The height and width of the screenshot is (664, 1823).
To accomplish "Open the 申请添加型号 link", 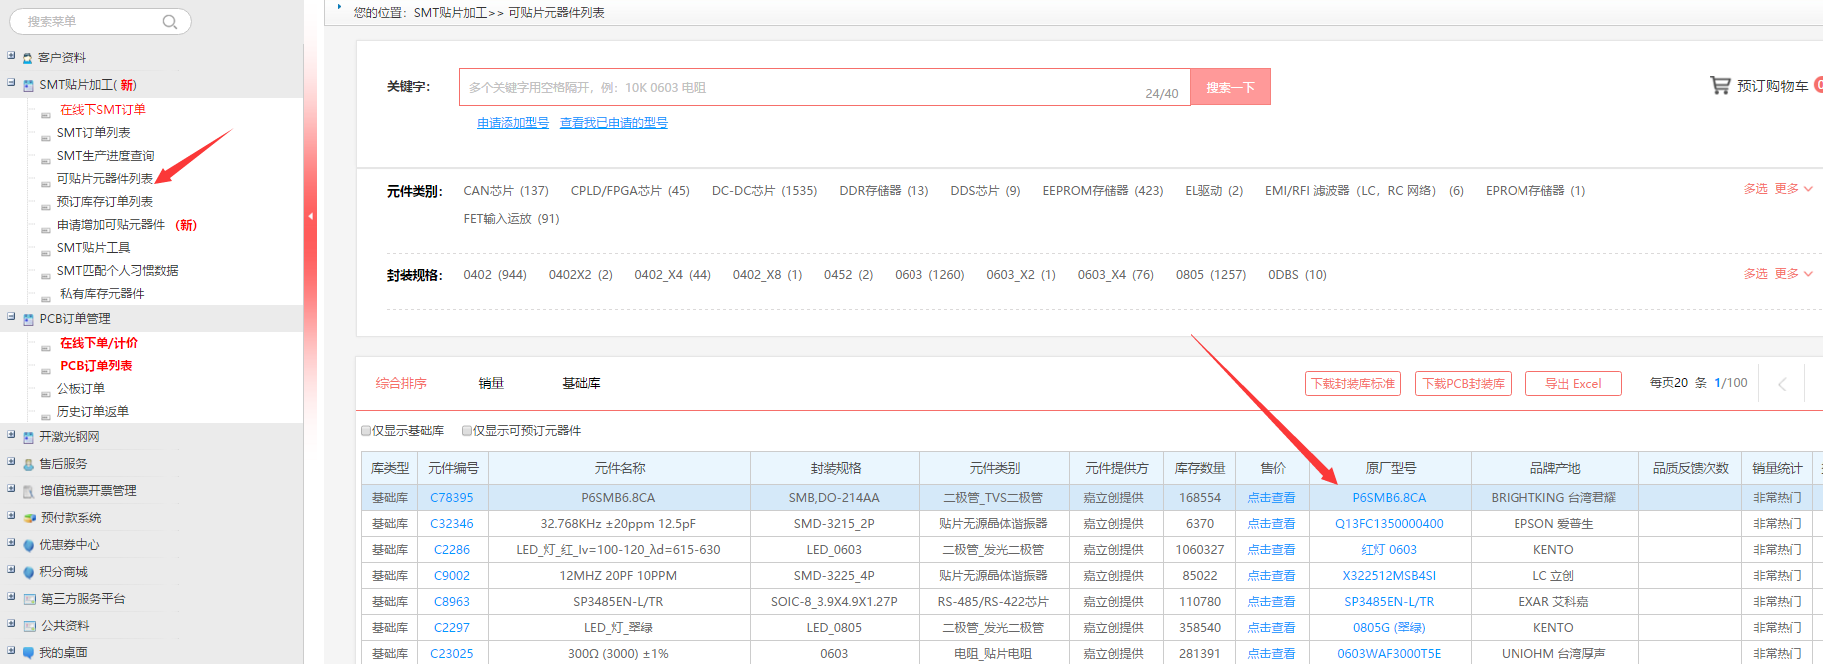I will pos(512,123).
